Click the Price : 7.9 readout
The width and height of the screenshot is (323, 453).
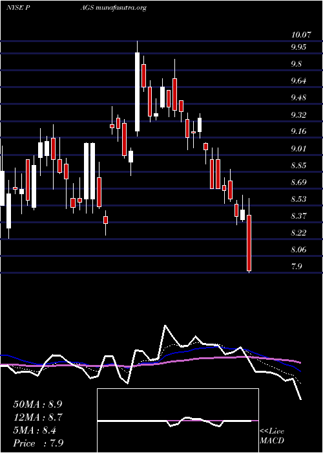[38, 443]
